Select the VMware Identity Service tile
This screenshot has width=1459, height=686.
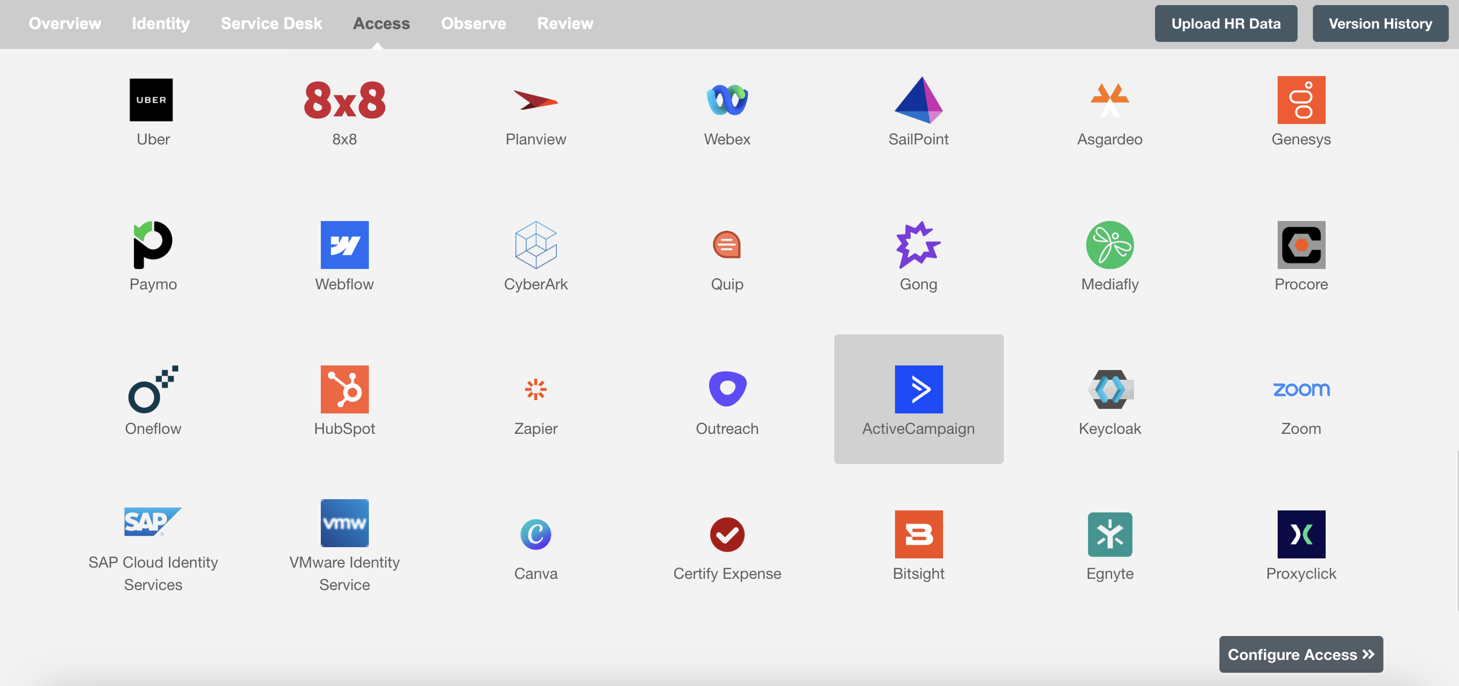click(x=344, y=543)
